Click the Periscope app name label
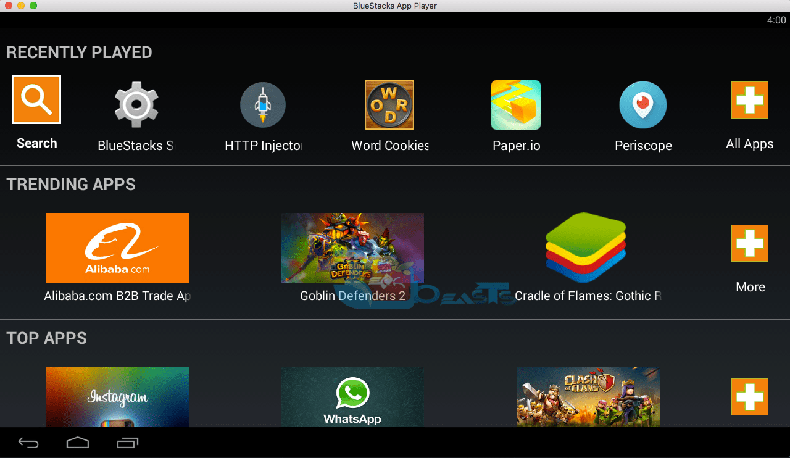The image size is (790, 458). [643, 146]
